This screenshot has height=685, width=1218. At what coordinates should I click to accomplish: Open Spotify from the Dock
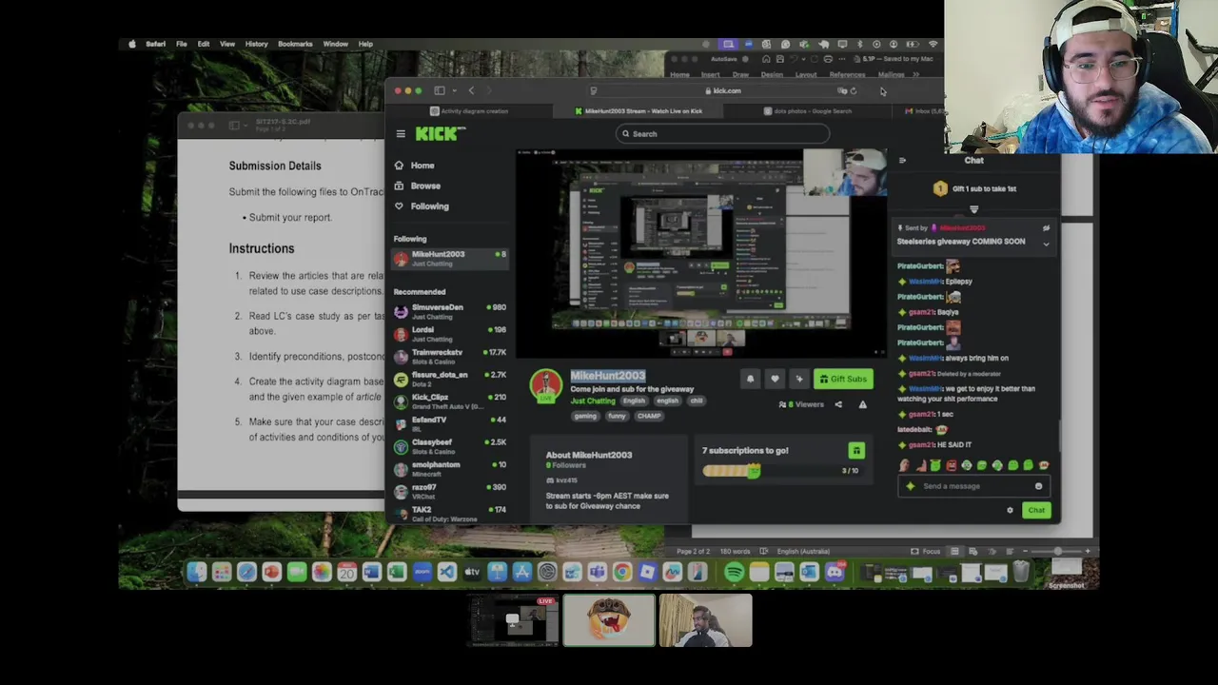pyautogui.click(x=734, y=572)
